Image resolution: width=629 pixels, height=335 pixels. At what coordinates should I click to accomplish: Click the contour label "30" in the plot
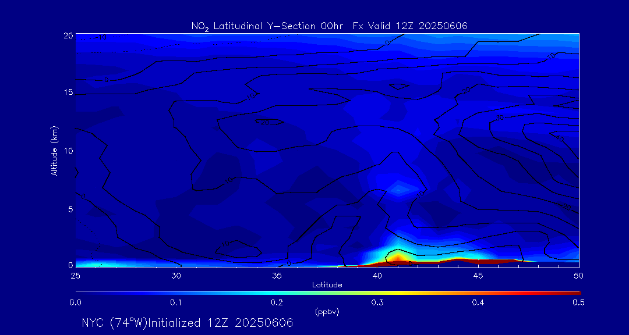click(x=500, y=118)
